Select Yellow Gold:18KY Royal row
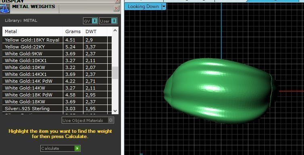 [x=57, y=40]
